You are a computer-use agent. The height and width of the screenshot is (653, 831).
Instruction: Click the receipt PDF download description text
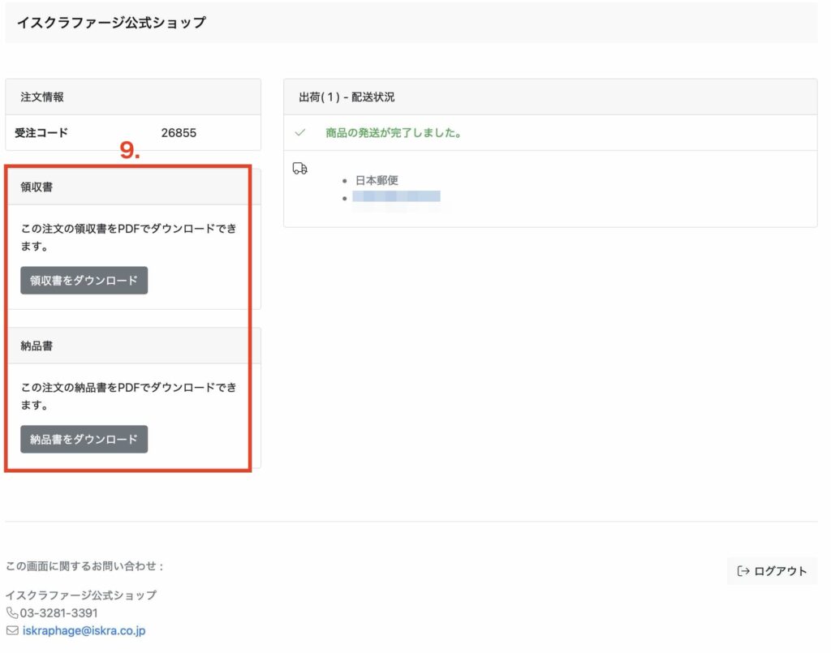click(128, 237)
